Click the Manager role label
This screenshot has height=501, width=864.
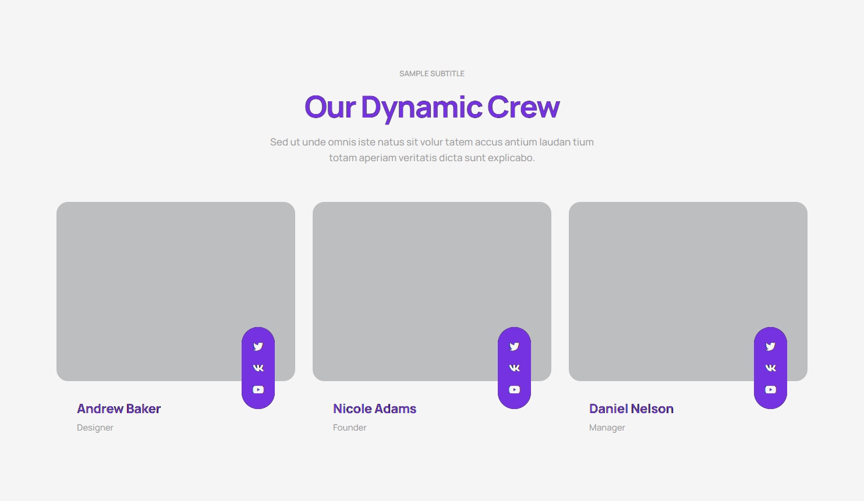(607, 428)
